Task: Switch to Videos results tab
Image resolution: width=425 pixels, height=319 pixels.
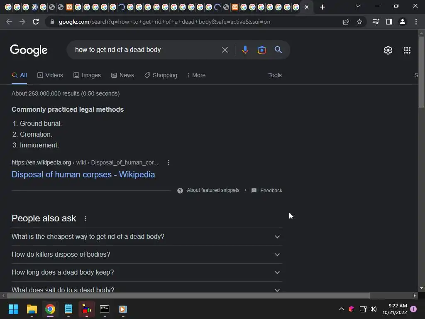Action: coord(50,76)
